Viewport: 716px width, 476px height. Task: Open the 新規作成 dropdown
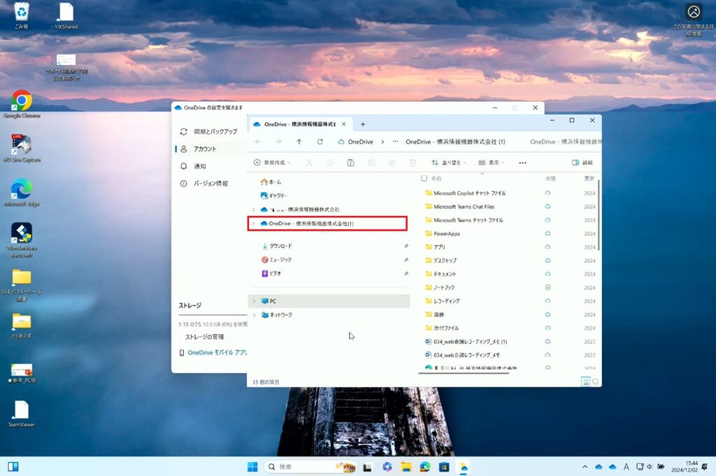[x=272, y=163]
